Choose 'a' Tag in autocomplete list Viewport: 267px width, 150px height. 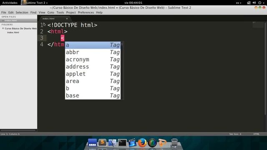point(93,45)
